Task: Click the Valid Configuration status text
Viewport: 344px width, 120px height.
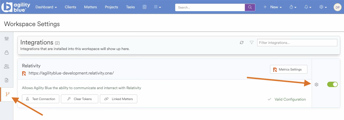Action: [x=290, y=99]
